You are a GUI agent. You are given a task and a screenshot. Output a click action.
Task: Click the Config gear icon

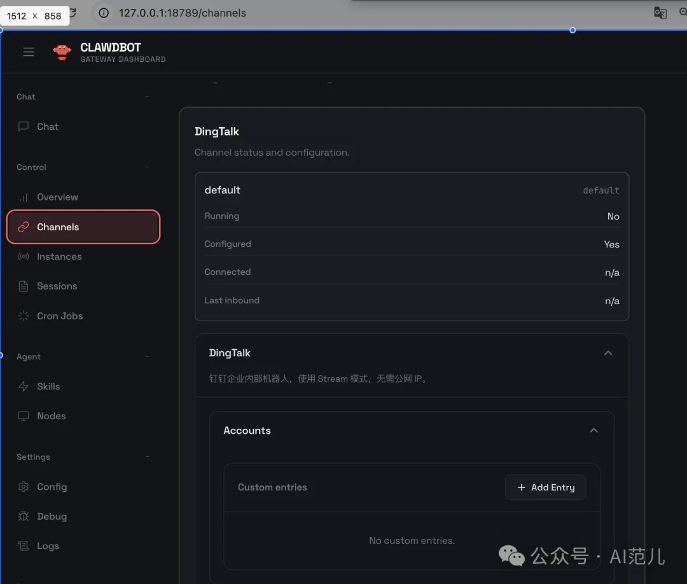point(24,487)
